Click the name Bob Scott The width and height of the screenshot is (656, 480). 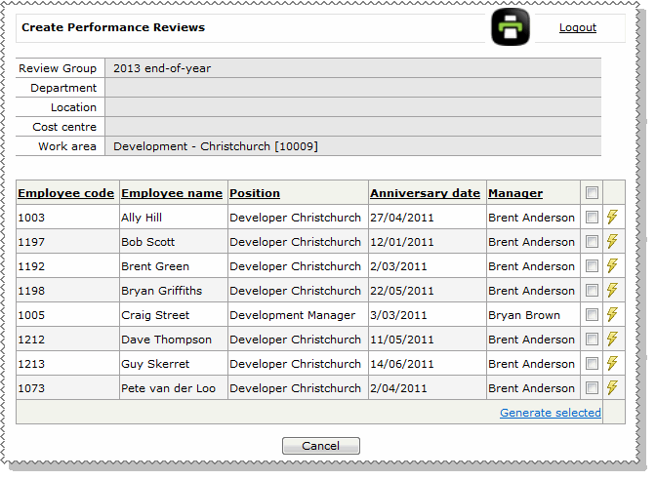pyautogui.click(x=148, y=242)
